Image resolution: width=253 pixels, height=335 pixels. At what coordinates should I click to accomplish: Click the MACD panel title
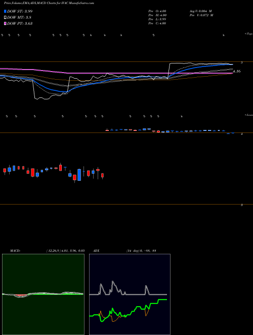click(x=15, y=251)
